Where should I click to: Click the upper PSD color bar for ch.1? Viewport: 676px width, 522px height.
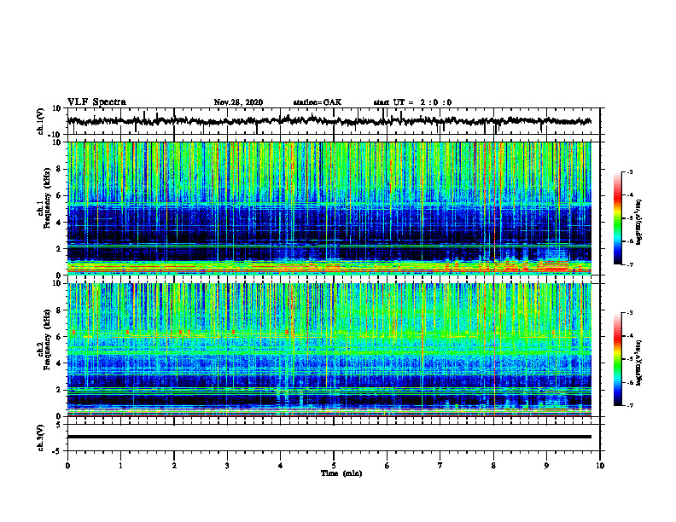tap(618, 218)
